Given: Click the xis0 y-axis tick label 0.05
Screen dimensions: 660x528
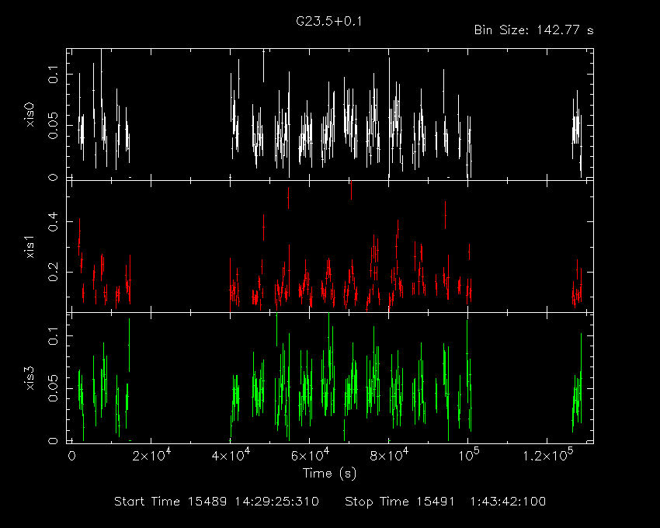Looking at the screenshot, I should pos(54,125).
